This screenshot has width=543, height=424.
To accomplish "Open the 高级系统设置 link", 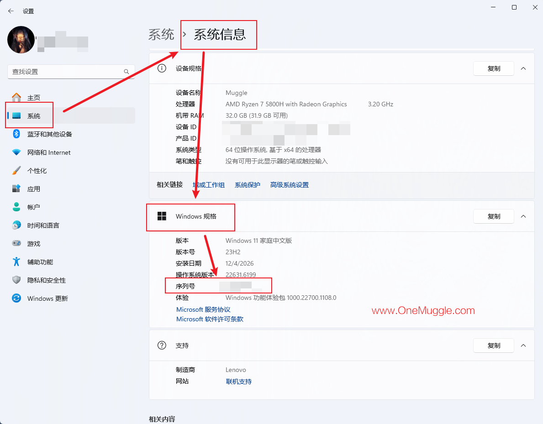I will [289, 185].
